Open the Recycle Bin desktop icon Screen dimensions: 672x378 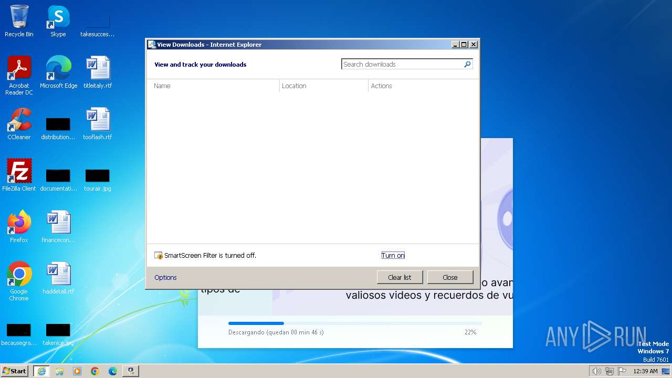tap(19, 21)
